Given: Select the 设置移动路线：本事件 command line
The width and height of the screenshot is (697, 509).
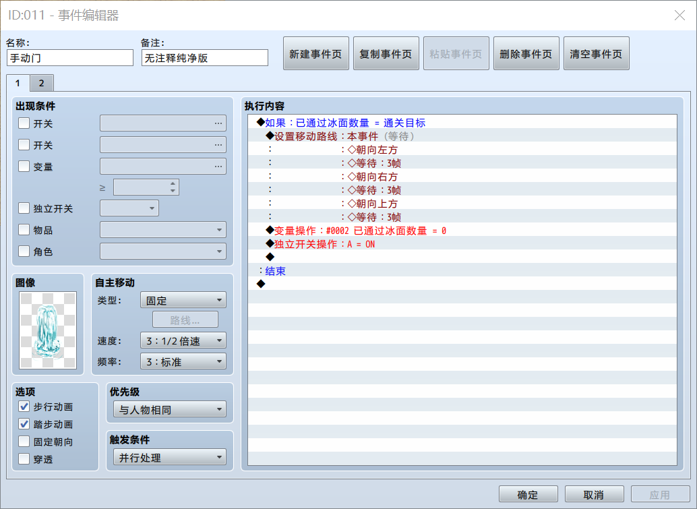Looking at the screenshot, I should tap(462, 136).
